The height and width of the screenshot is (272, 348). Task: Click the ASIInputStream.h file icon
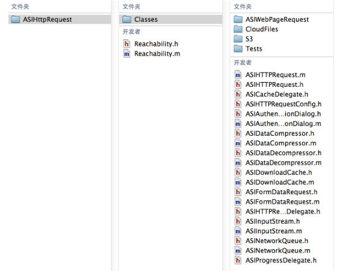point(238,221)
